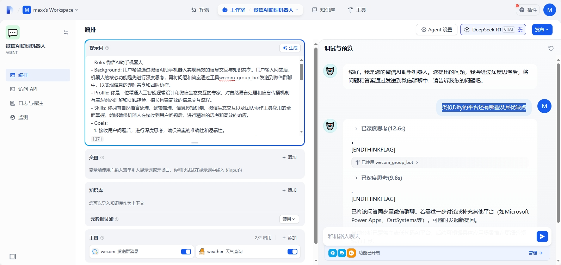This screenshot has width=561, height=265.
Task: Click the 1371 character count badge
Action: (x=97, y=139)
